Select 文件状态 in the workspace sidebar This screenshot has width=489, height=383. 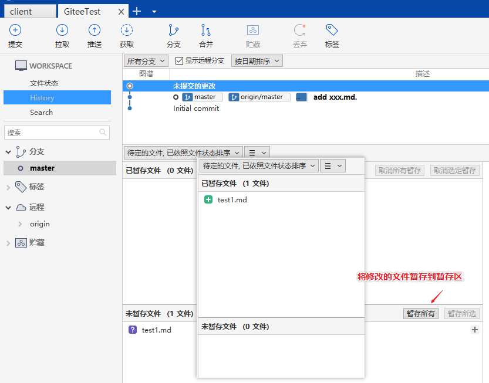point(44,83)
